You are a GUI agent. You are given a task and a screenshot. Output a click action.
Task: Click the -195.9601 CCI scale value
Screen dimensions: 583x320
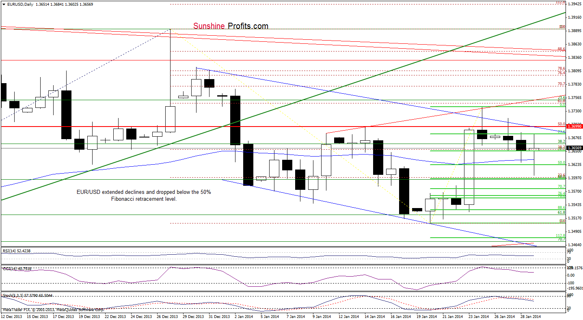click(574, 288)
